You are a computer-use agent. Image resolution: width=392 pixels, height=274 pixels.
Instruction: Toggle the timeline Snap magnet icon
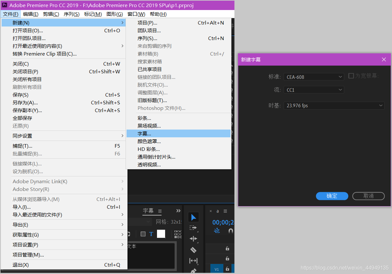pos(231,231)
